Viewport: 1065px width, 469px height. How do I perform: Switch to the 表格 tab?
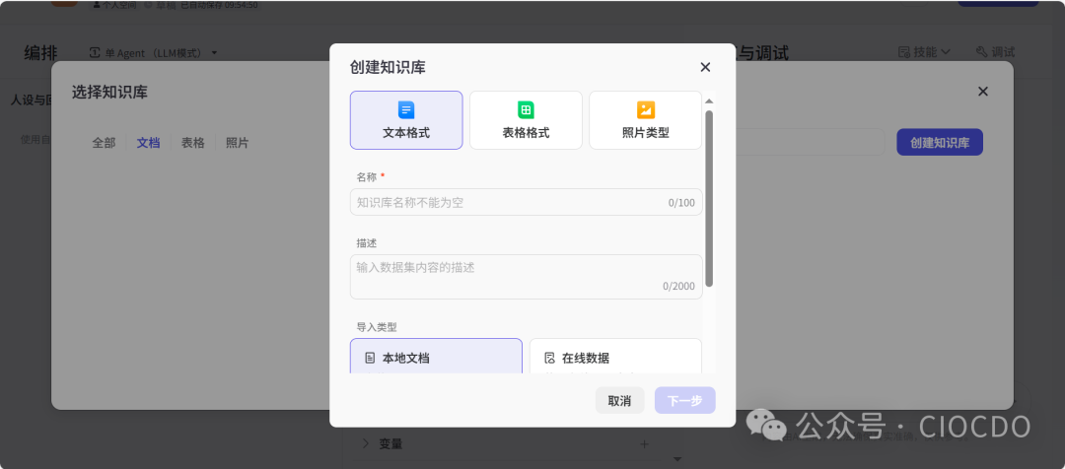(x=193, y=142)
